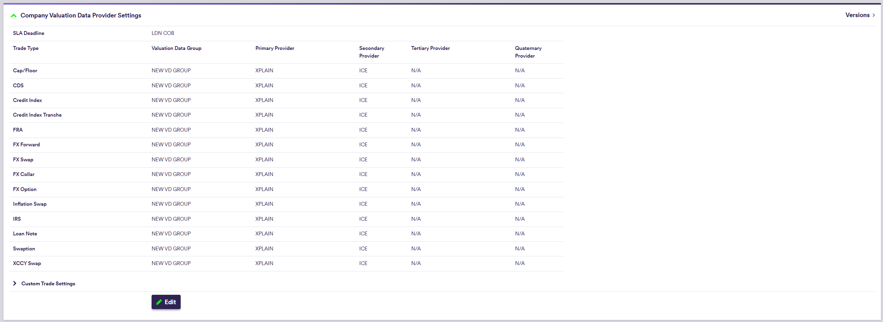The width and height of the screenshot is (883, 322).
Task: Click the Tertiary Provider column header
Action: (430, 48)
